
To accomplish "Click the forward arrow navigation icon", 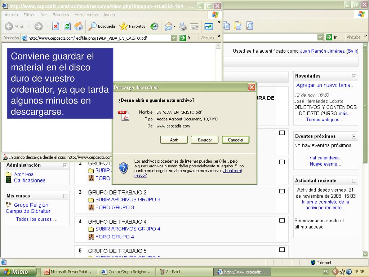I will 38,26.
